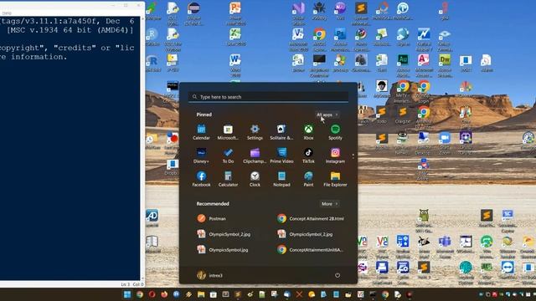536x301 pixels.
Task: Click the Help menu in Python window
Action: [7, 13]
